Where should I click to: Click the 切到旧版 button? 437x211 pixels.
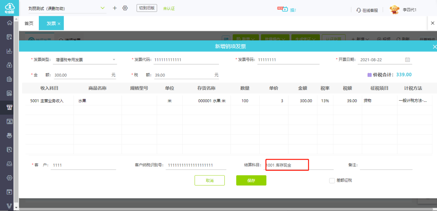(x=147, y=8)
